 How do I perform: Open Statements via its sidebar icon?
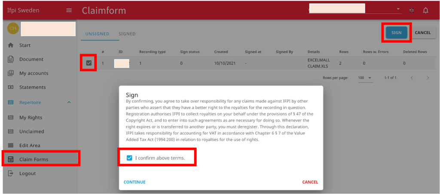coord(11,87)
